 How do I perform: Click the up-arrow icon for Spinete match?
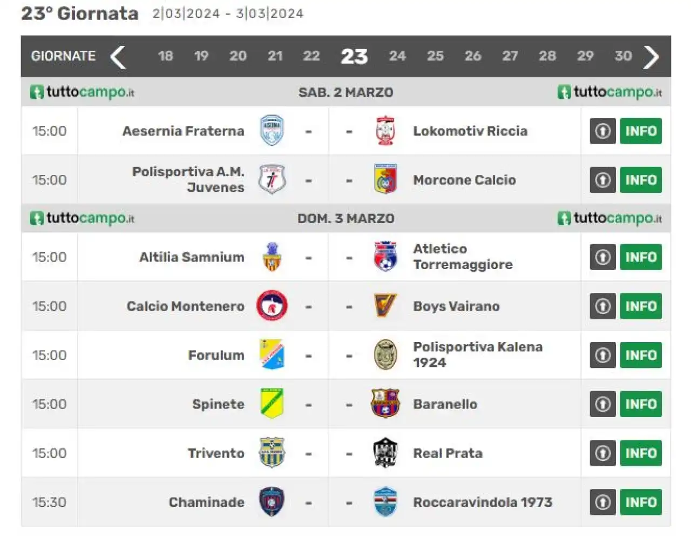602,404
